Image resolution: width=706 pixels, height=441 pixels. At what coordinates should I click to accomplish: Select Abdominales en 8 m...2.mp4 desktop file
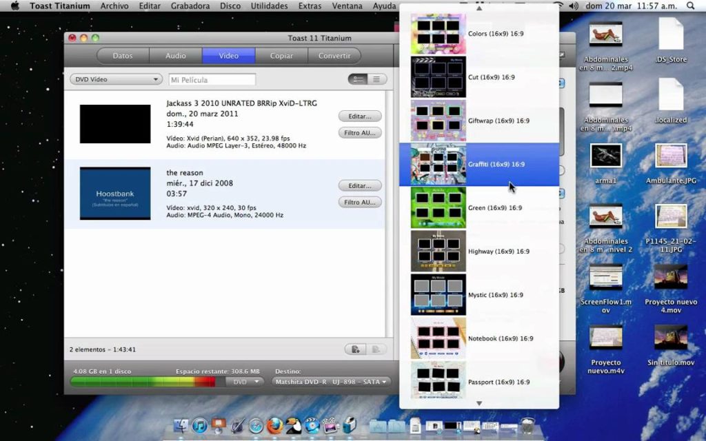pyautogui.click(x=605, y=45)
